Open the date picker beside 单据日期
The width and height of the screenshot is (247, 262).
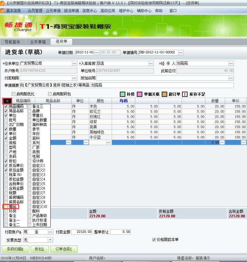coord(97,52)
